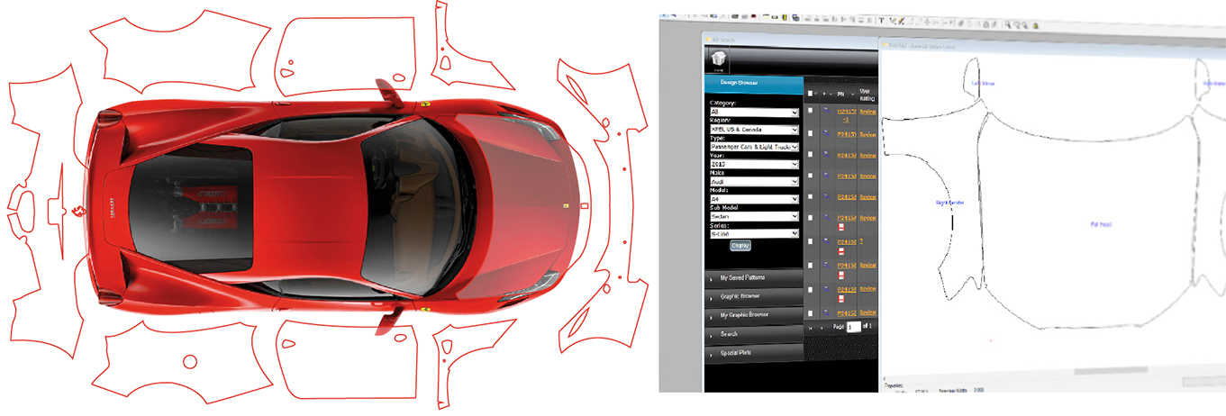Tick the checkbox of the first pattern row
The width and height of the screenshot is (1226, 416).
click(x=810, y=111)
